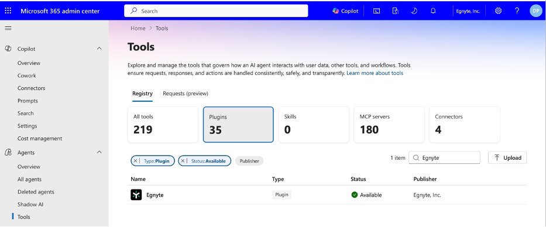Collapse the Agents sidebar section chevron
Screen dimensions: 546x227
[99, 152]
